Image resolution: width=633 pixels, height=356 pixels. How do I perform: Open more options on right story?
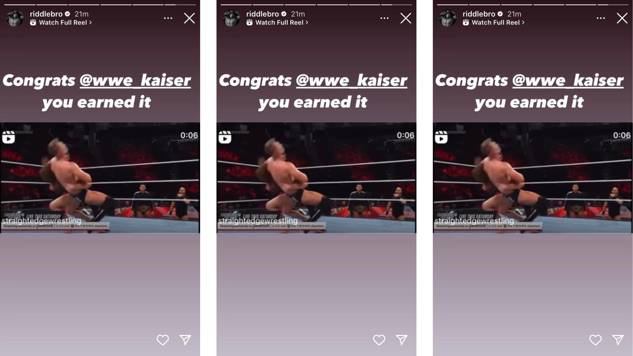[x=601, y=18]
